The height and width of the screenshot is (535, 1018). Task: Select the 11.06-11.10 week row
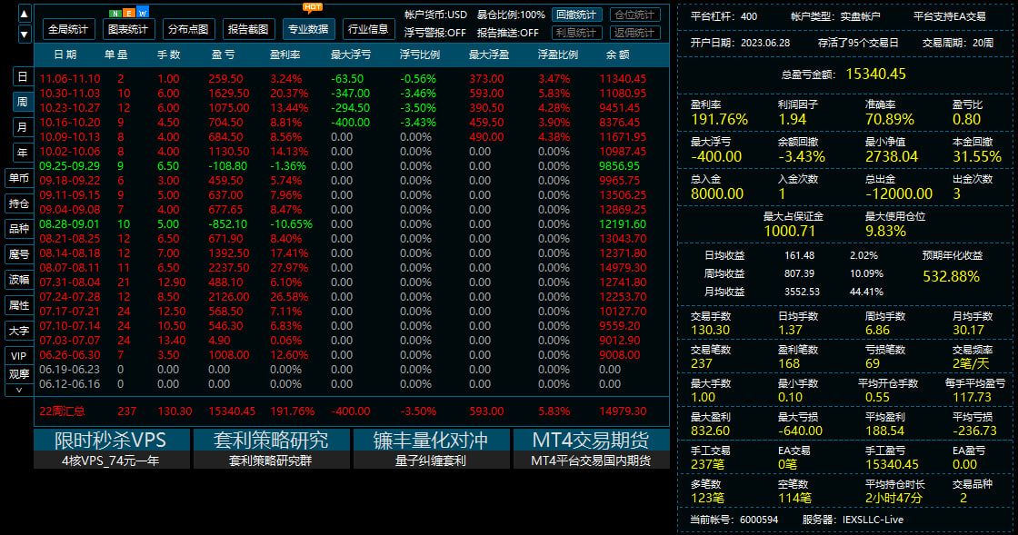click(351, 78)
